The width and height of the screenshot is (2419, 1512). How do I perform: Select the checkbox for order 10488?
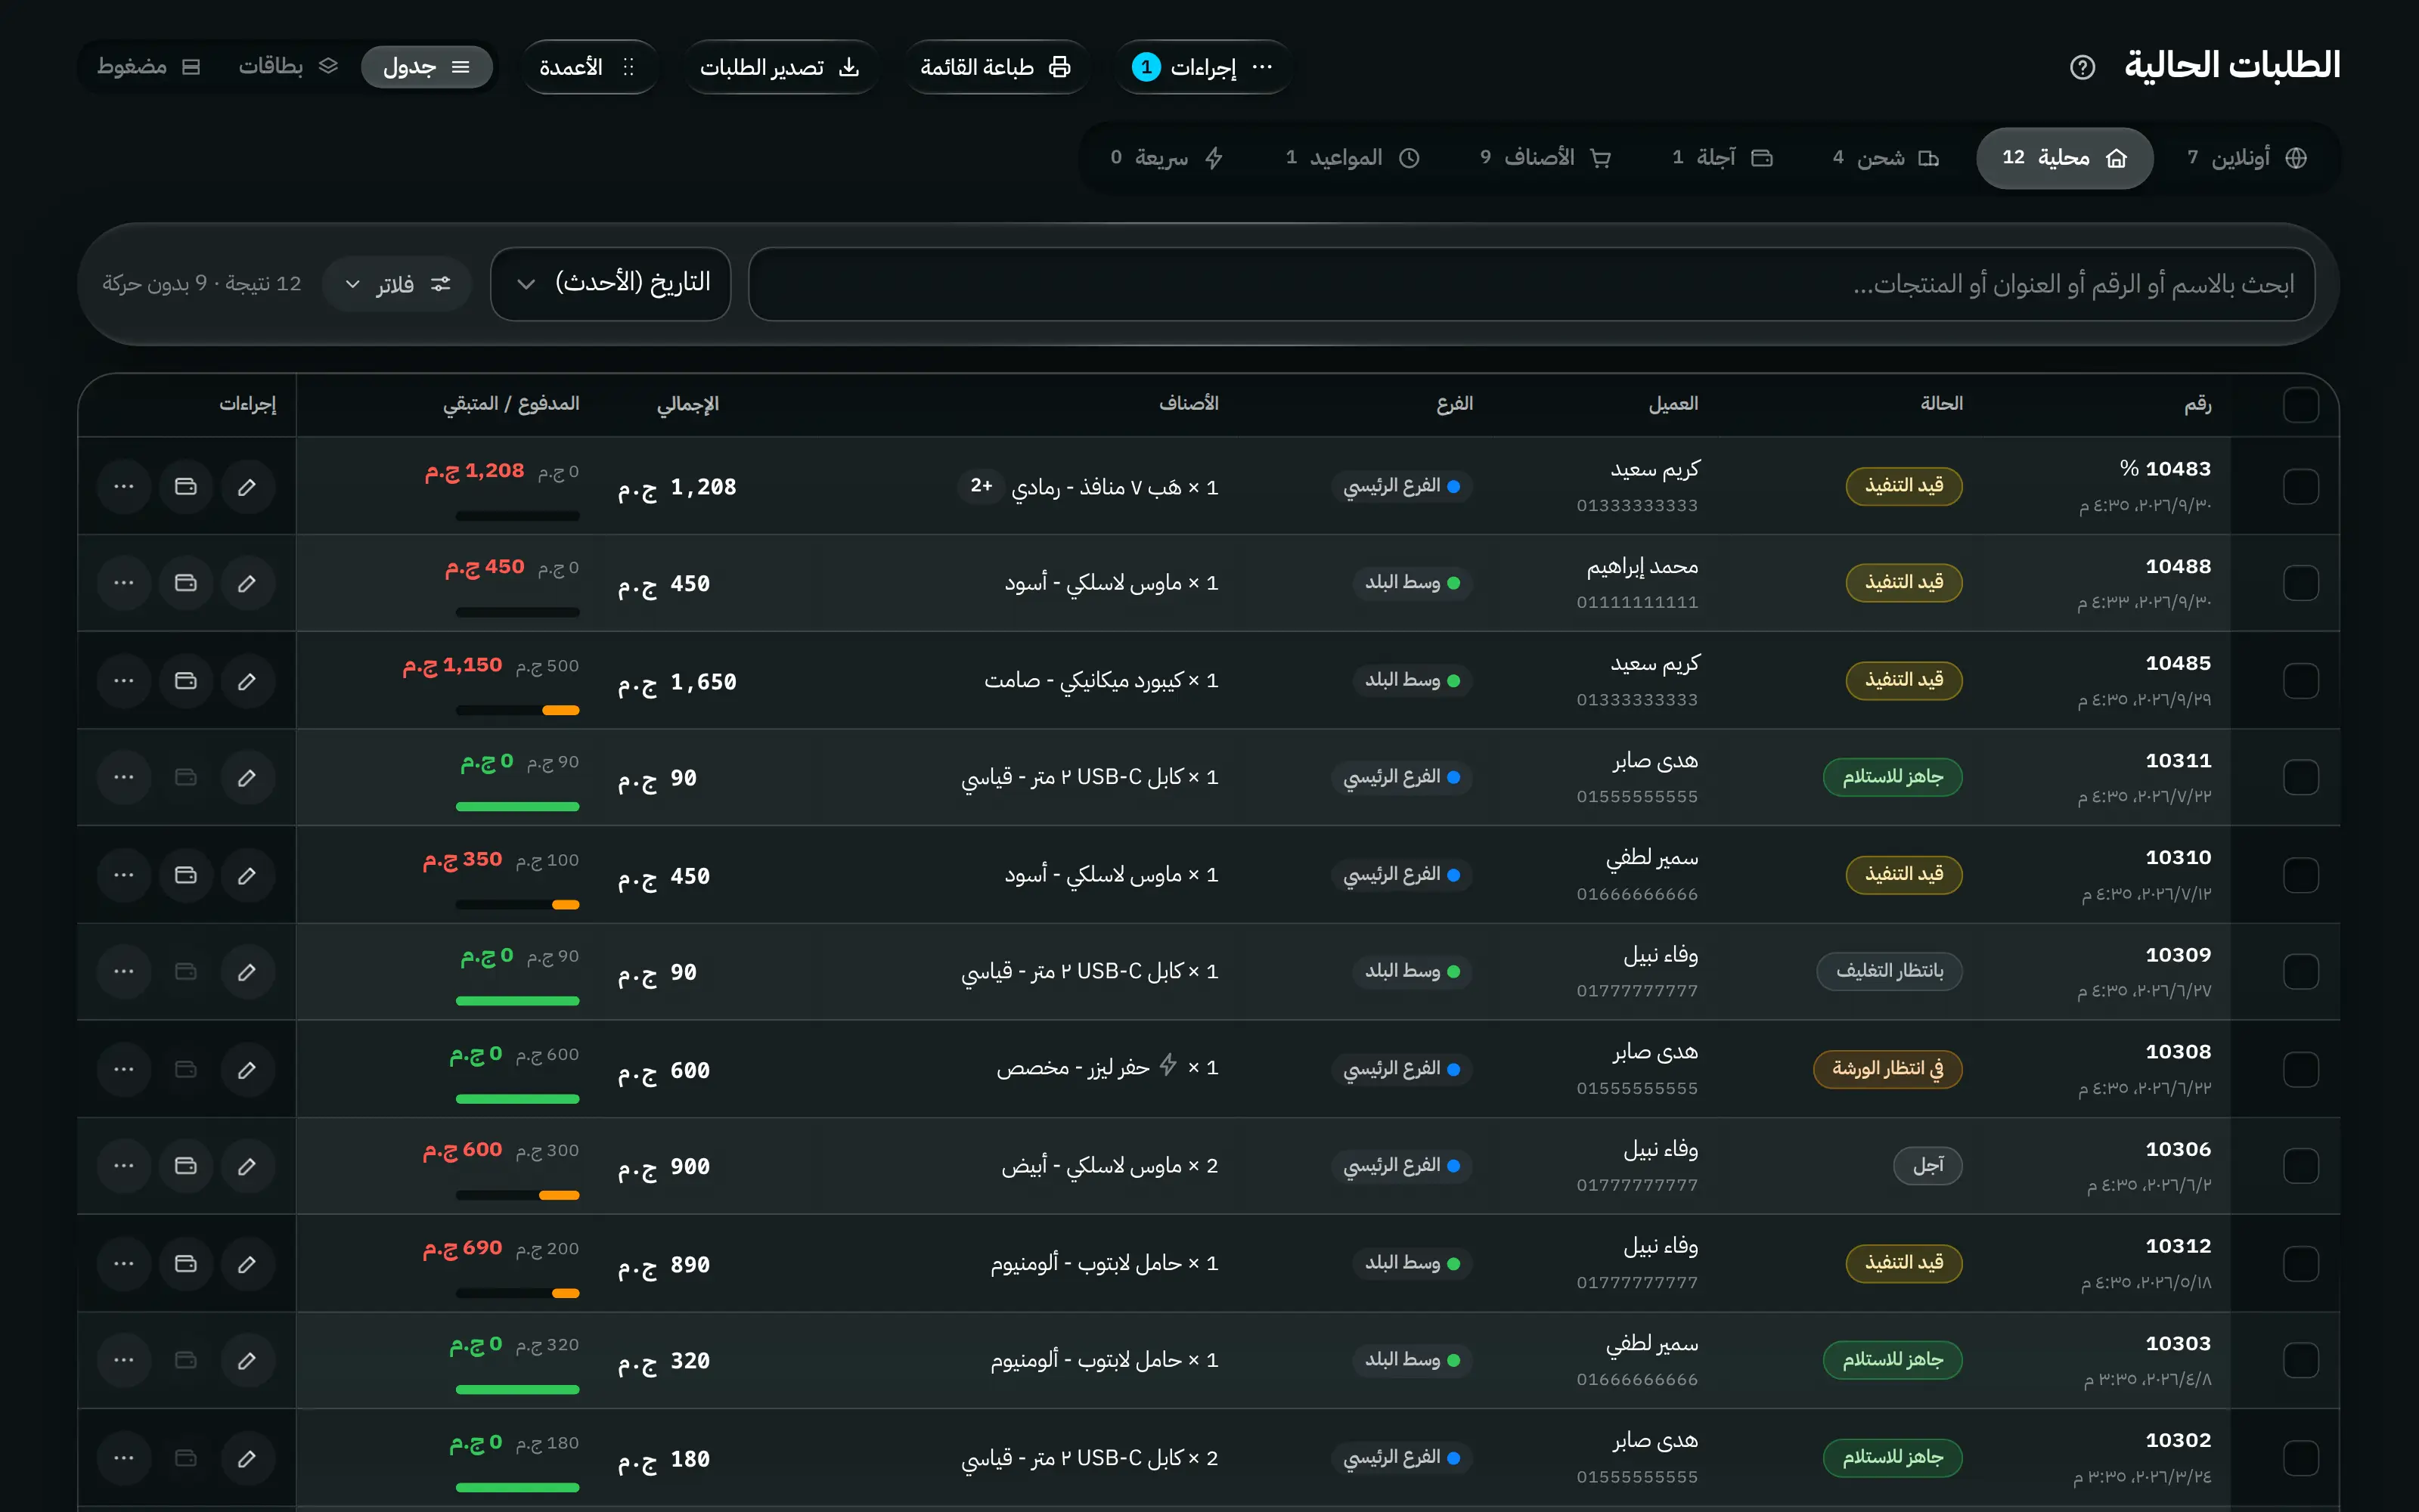click(2301, 583)
